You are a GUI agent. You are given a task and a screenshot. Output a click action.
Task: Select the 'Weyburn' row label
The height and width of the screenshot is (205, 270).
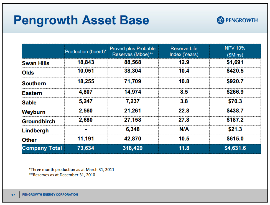34,112
